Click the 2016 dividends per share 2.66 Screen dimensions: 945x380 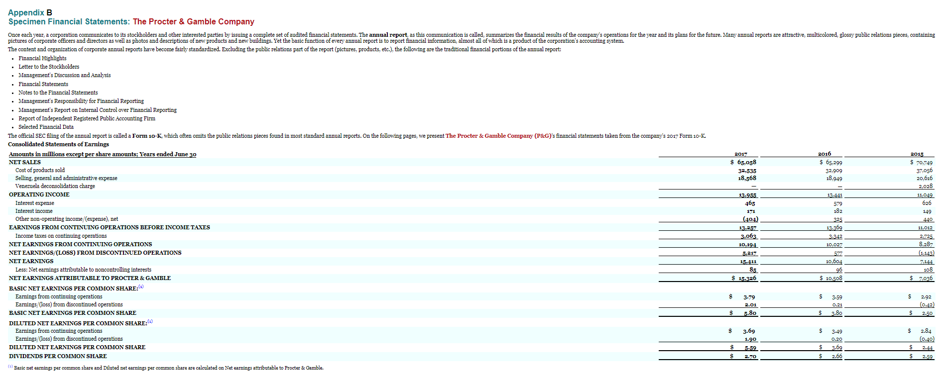836,356
